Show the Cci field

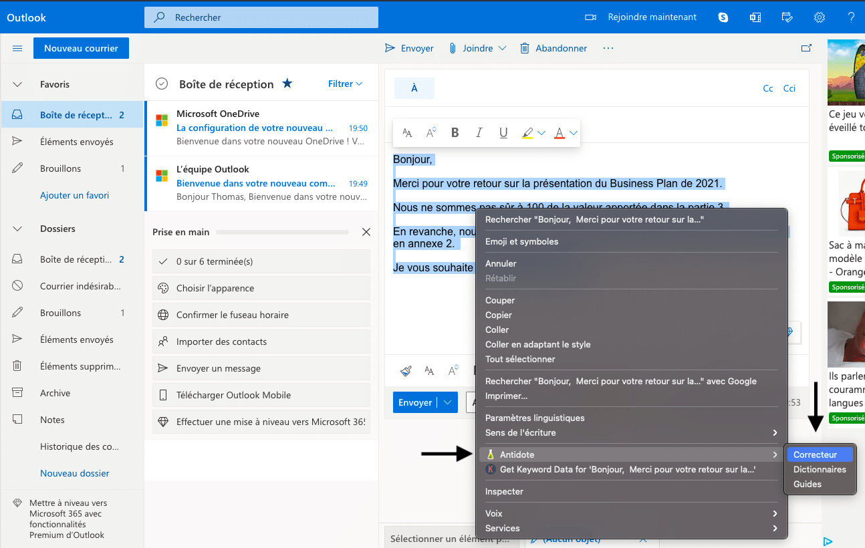click(789, 88)
